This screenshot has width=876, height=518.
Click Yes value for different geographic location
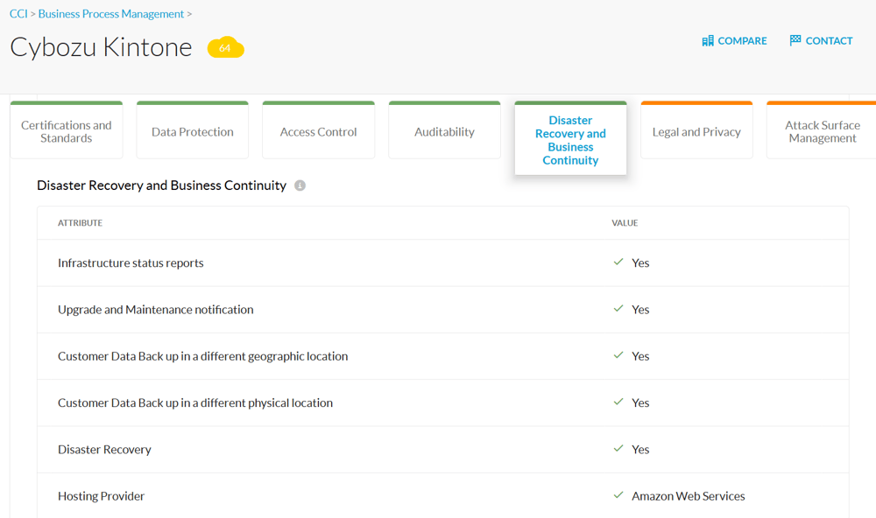coord(640,356)
